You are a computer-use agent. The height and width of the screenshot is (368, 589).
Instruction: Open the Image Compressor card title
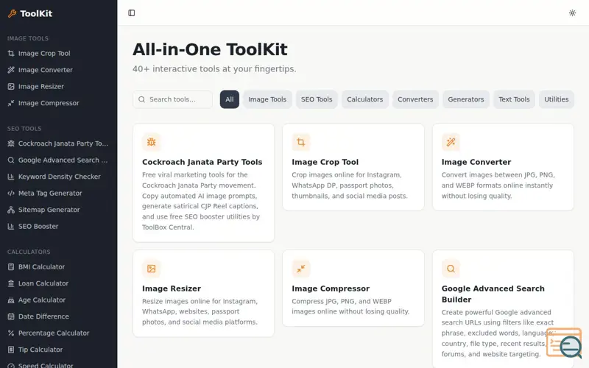tap(331, 289)
